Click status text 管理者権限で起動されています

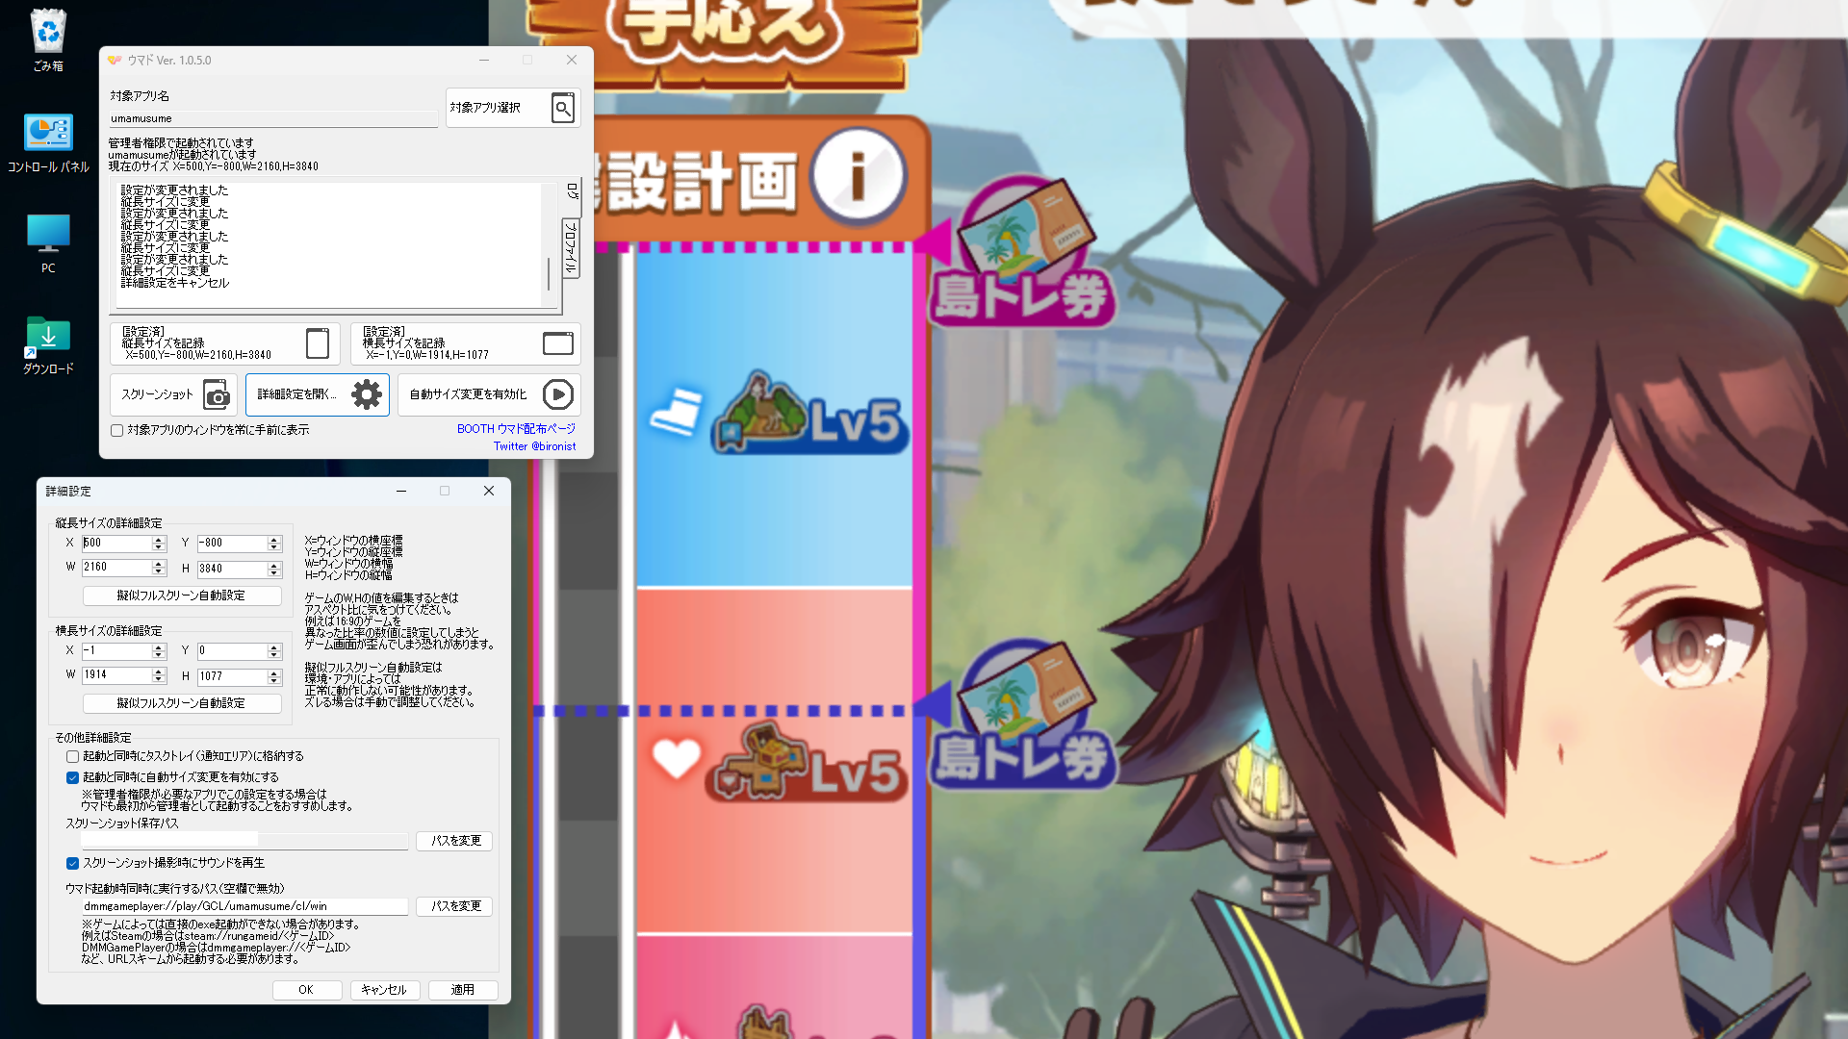coord(181,143)
